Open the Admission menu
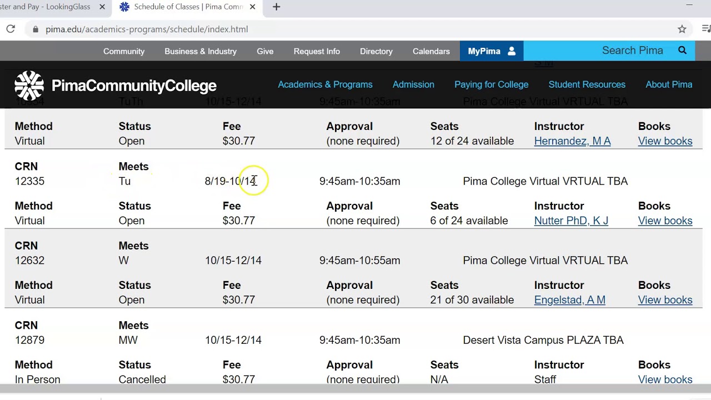Viewport: 711px width, 400px height. coord(413,84)
